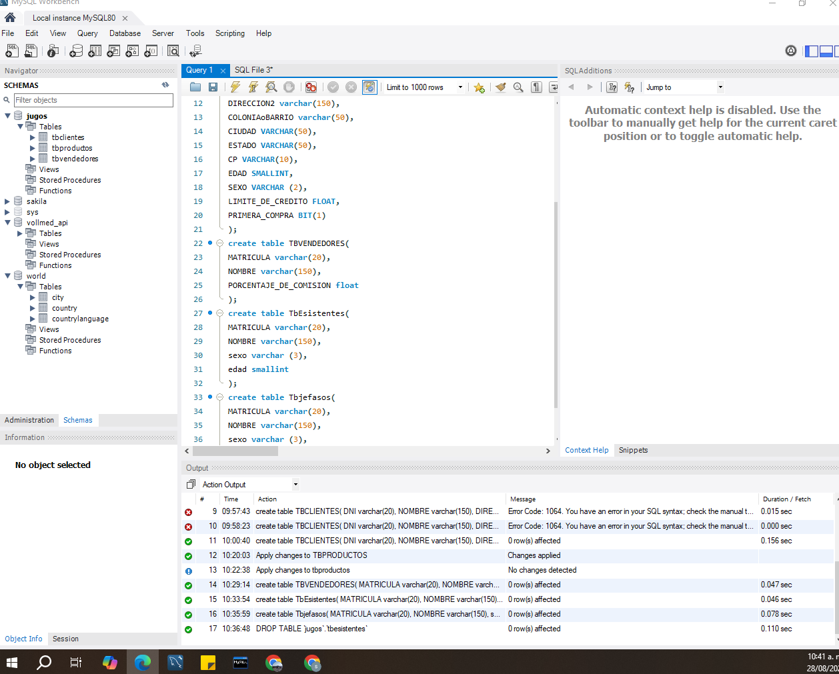839x674 pixels.
Task: Switch to the Administration tab
Action: pos(29,420)
